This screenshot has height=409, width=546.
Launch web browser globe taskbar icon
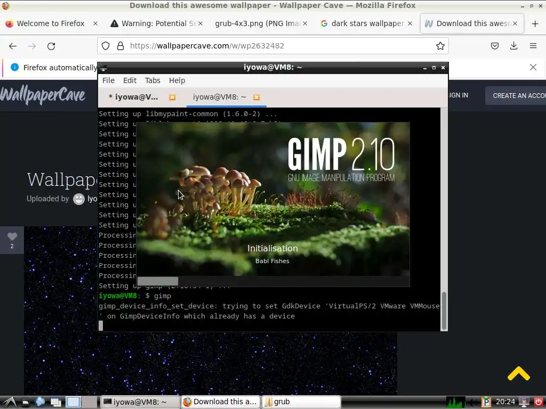(40, 402)
